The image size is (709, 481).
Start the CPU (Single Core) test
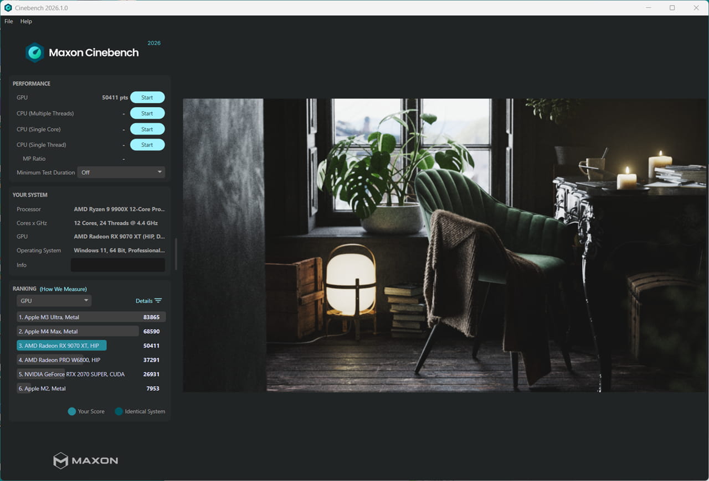(x=147, y=129)
